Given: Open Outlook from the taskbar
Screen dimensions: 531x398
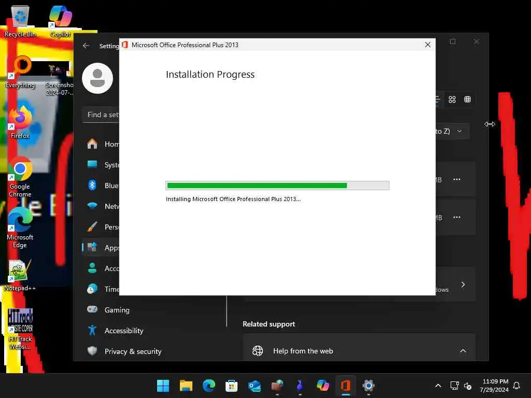Looking at the screenshot, I should coord(254,386).
